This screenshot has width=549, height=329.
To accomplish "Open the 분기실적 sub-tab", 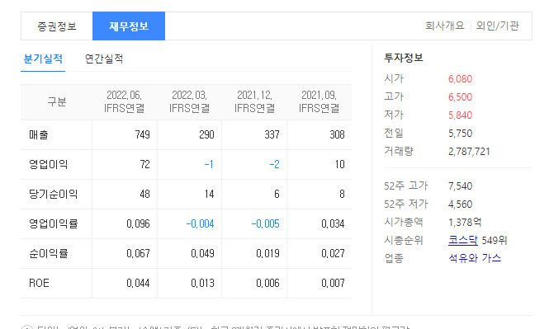I will point(43,59).
